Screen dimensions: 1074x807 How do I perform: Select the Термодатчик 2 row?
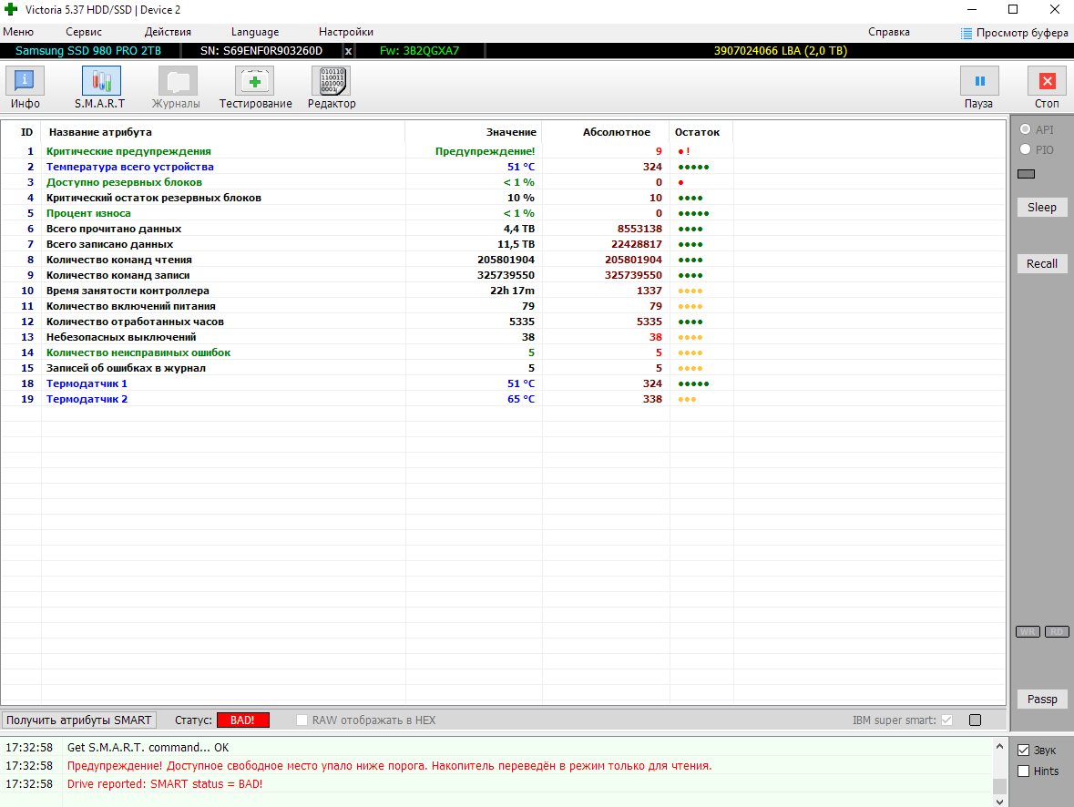tap(504, 399)
